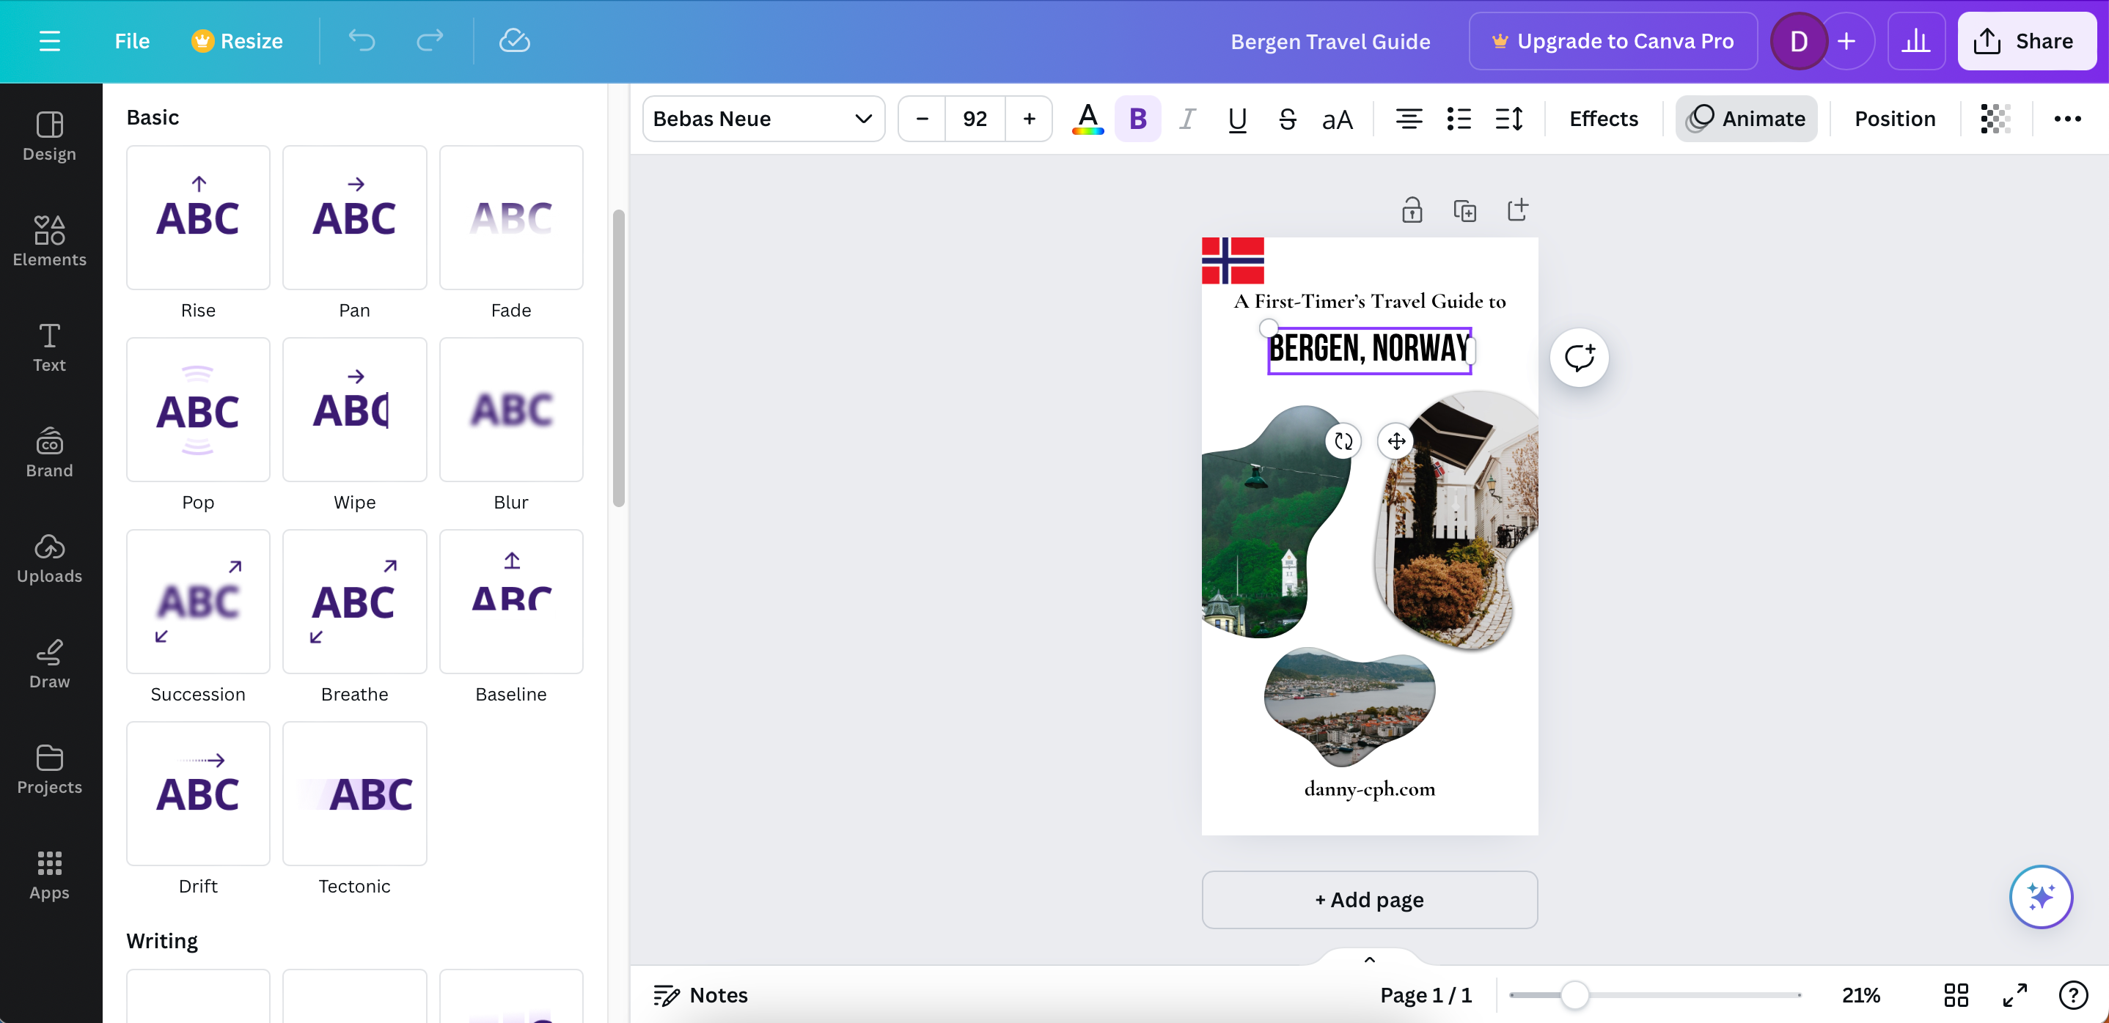Click the text case toggle (aA)
Image resolution: width=2109 pixels, height=1023 pixels.
click(x=1335, y=118)
